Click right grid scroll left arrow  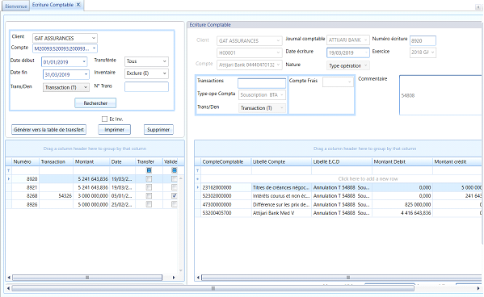coord(198,278)
